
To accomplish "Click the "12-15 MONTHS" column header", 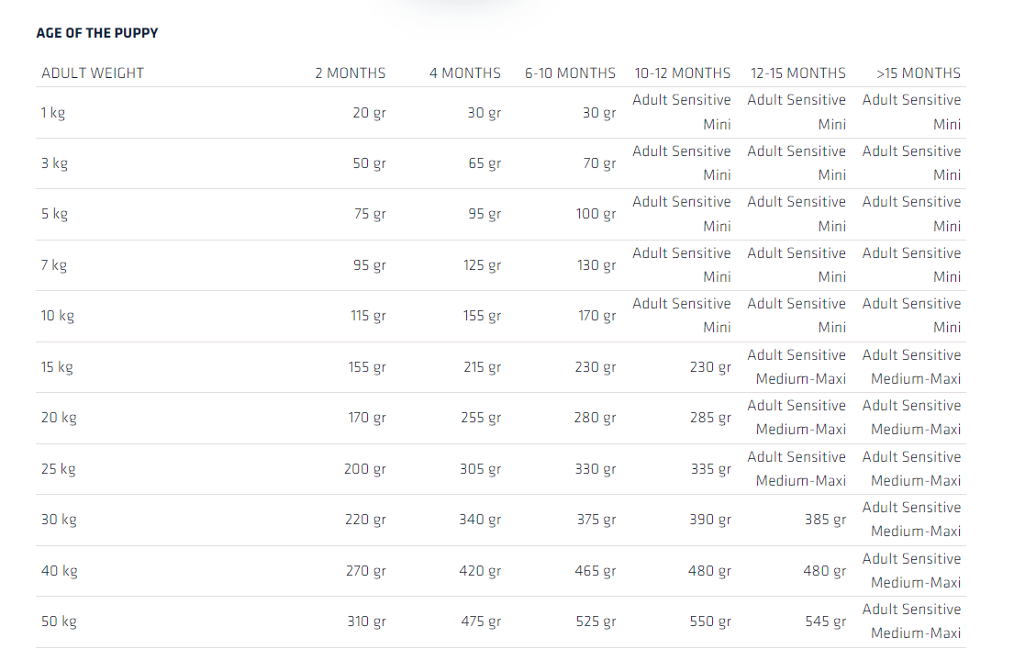I will (x=798, y=73).
